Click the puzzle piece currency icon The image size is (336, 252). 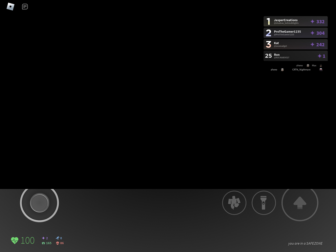[43, 243]
